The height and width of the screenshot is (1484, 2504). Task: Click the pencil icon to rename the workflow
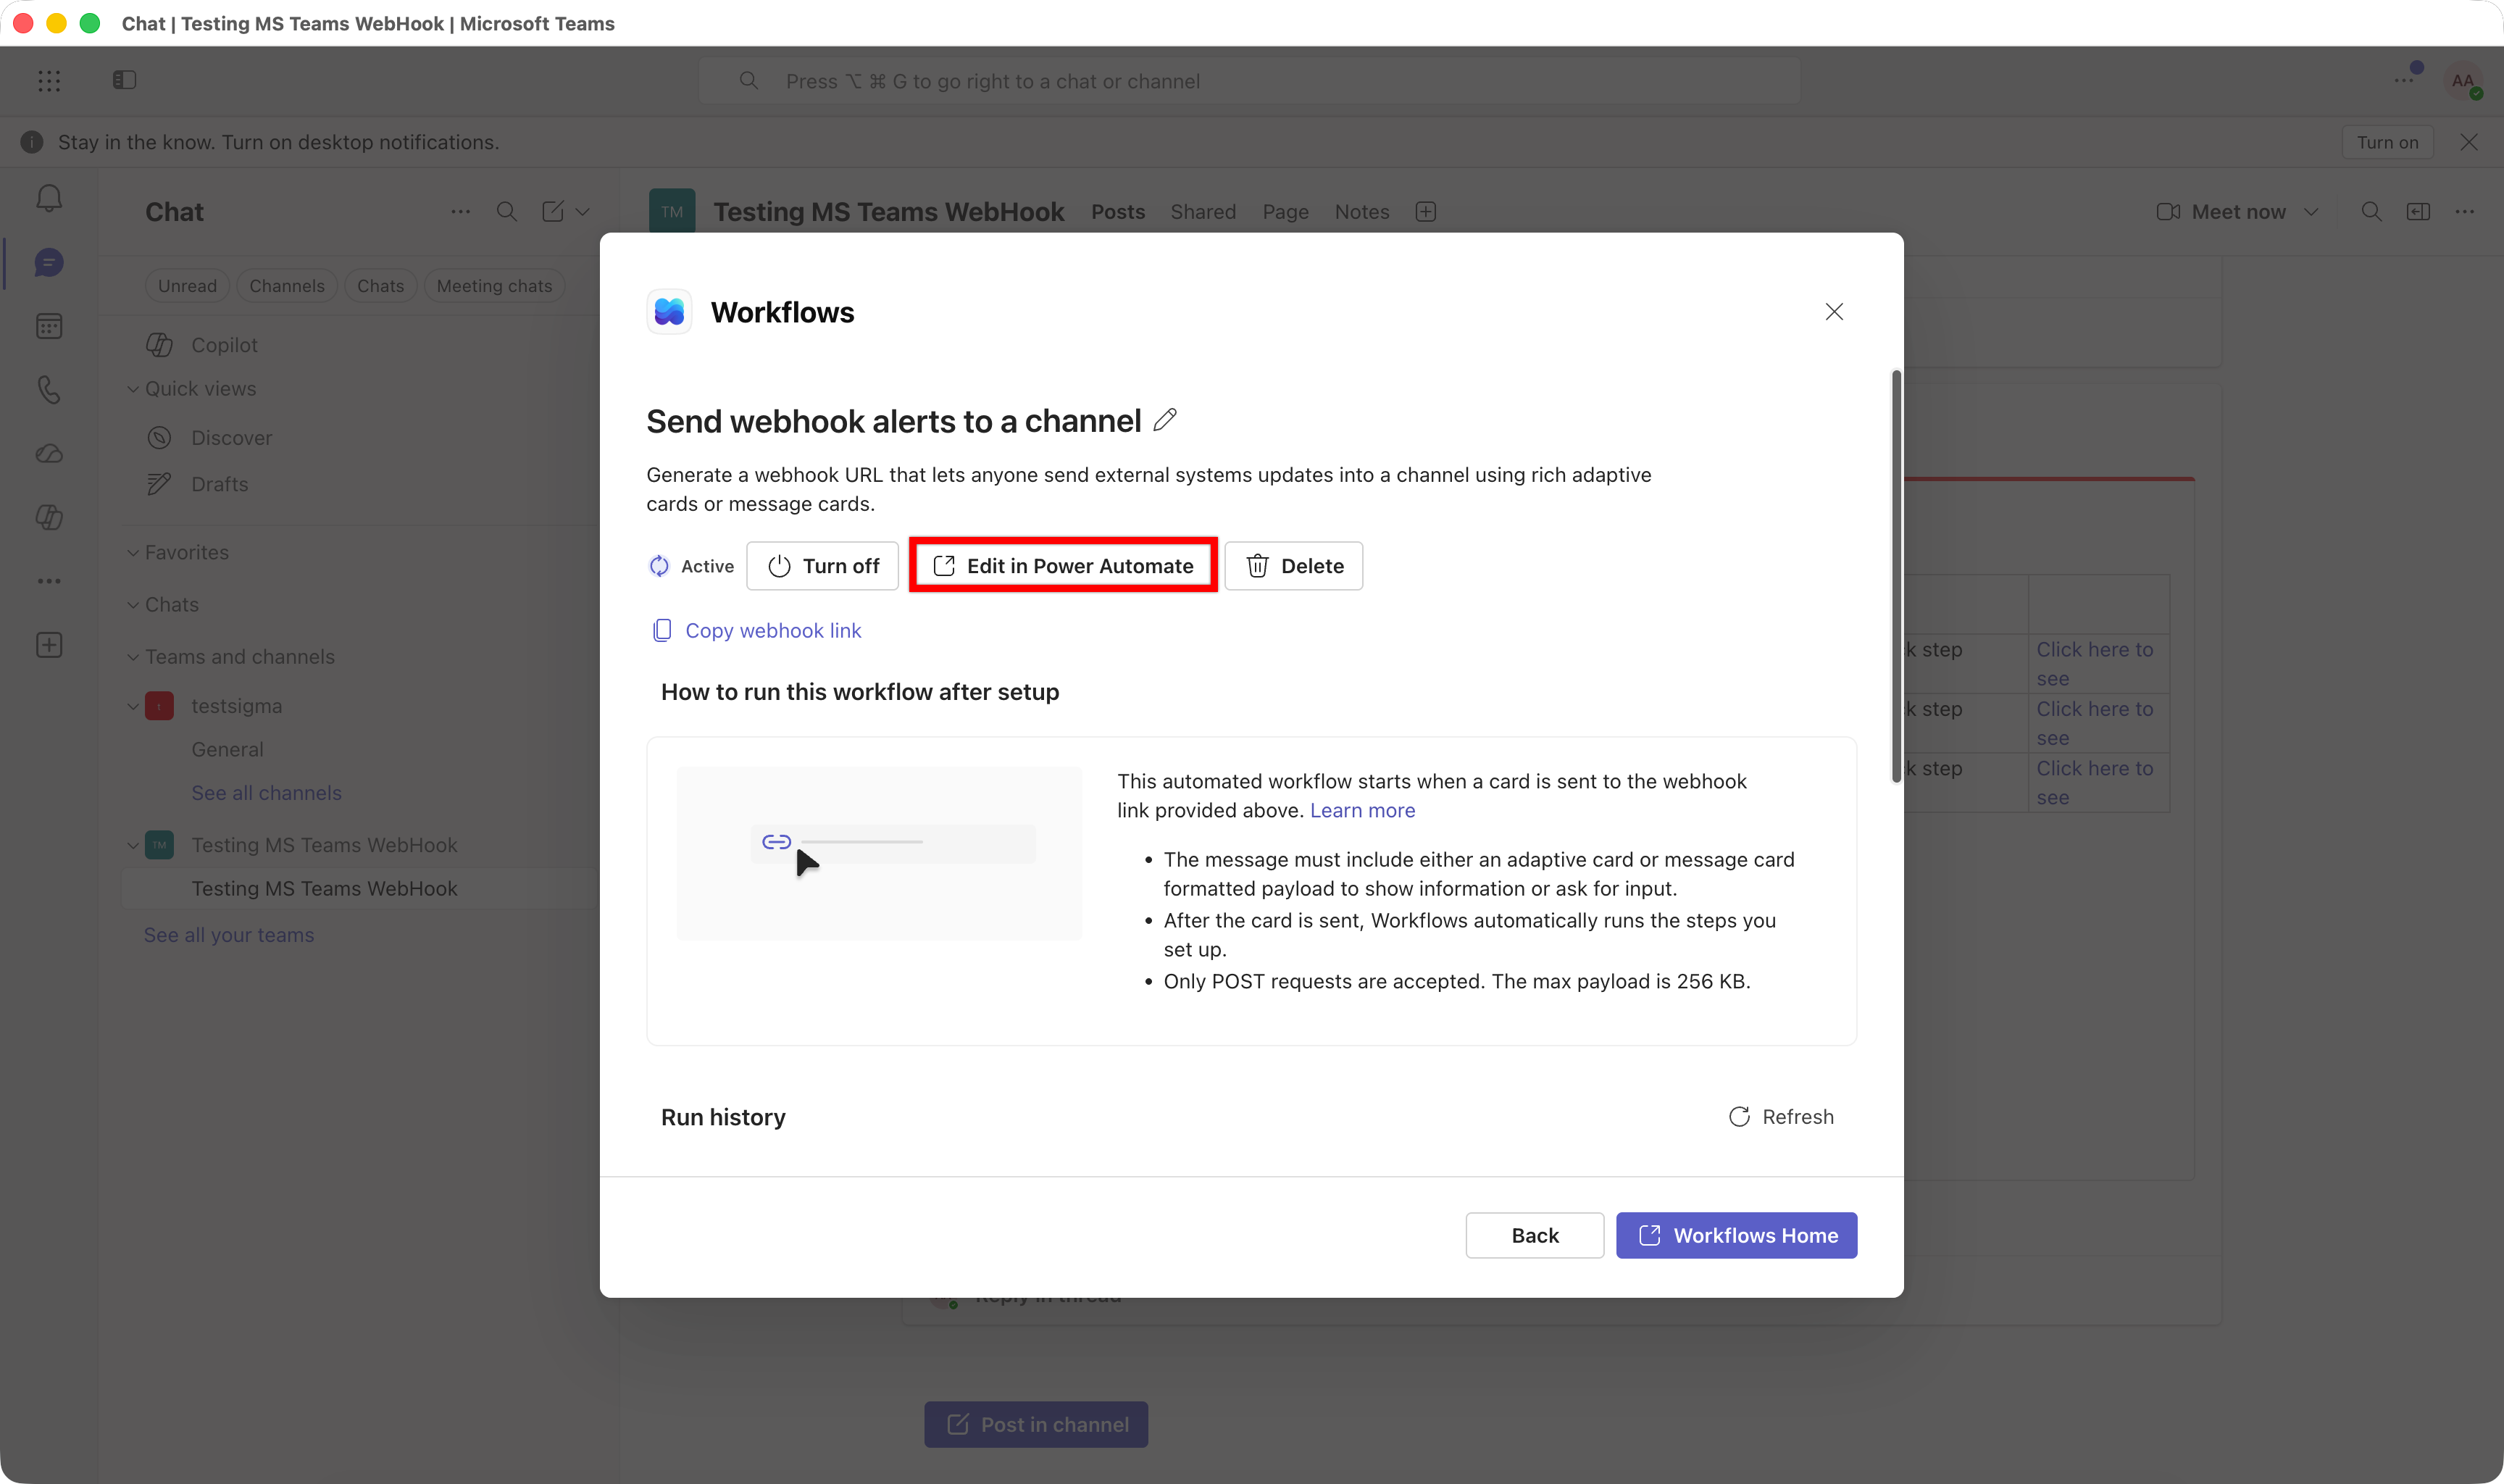1164,420
